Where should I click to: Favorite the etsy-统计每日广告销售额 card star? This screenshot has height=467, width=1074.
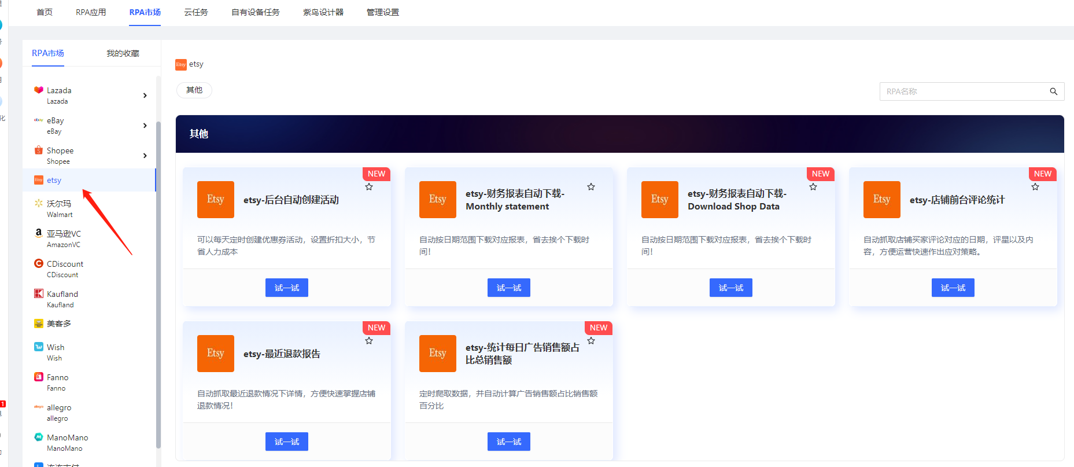tap(591, 341)
